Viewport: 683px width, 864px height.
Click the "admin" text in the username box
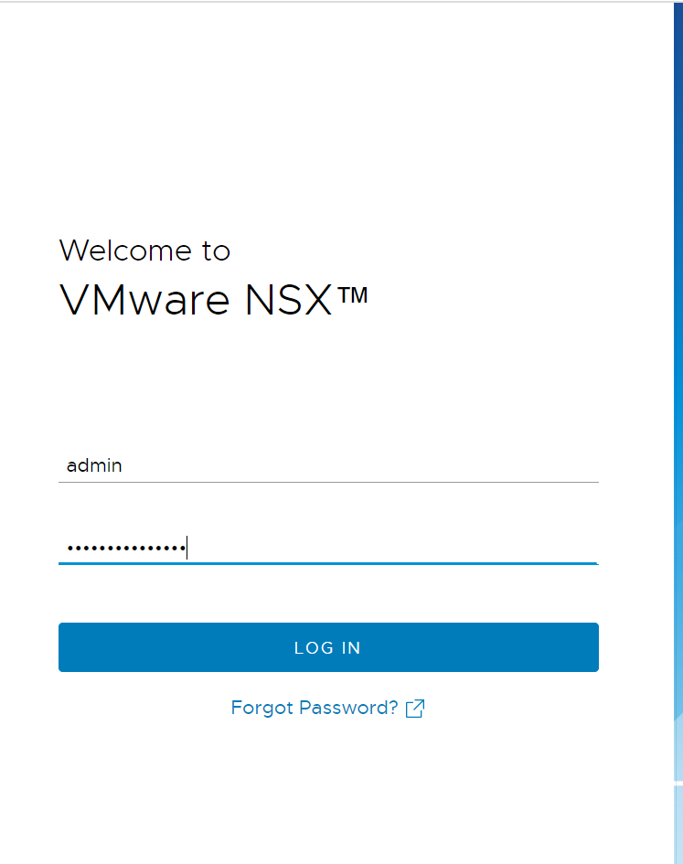[x=94, y=465]
